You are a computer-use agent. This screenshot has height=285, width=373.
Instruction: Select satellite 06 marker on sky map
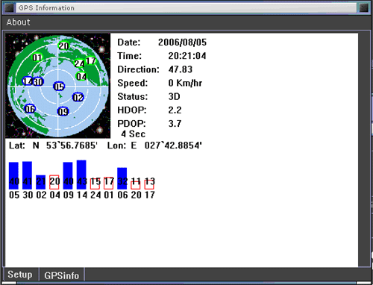30,109
